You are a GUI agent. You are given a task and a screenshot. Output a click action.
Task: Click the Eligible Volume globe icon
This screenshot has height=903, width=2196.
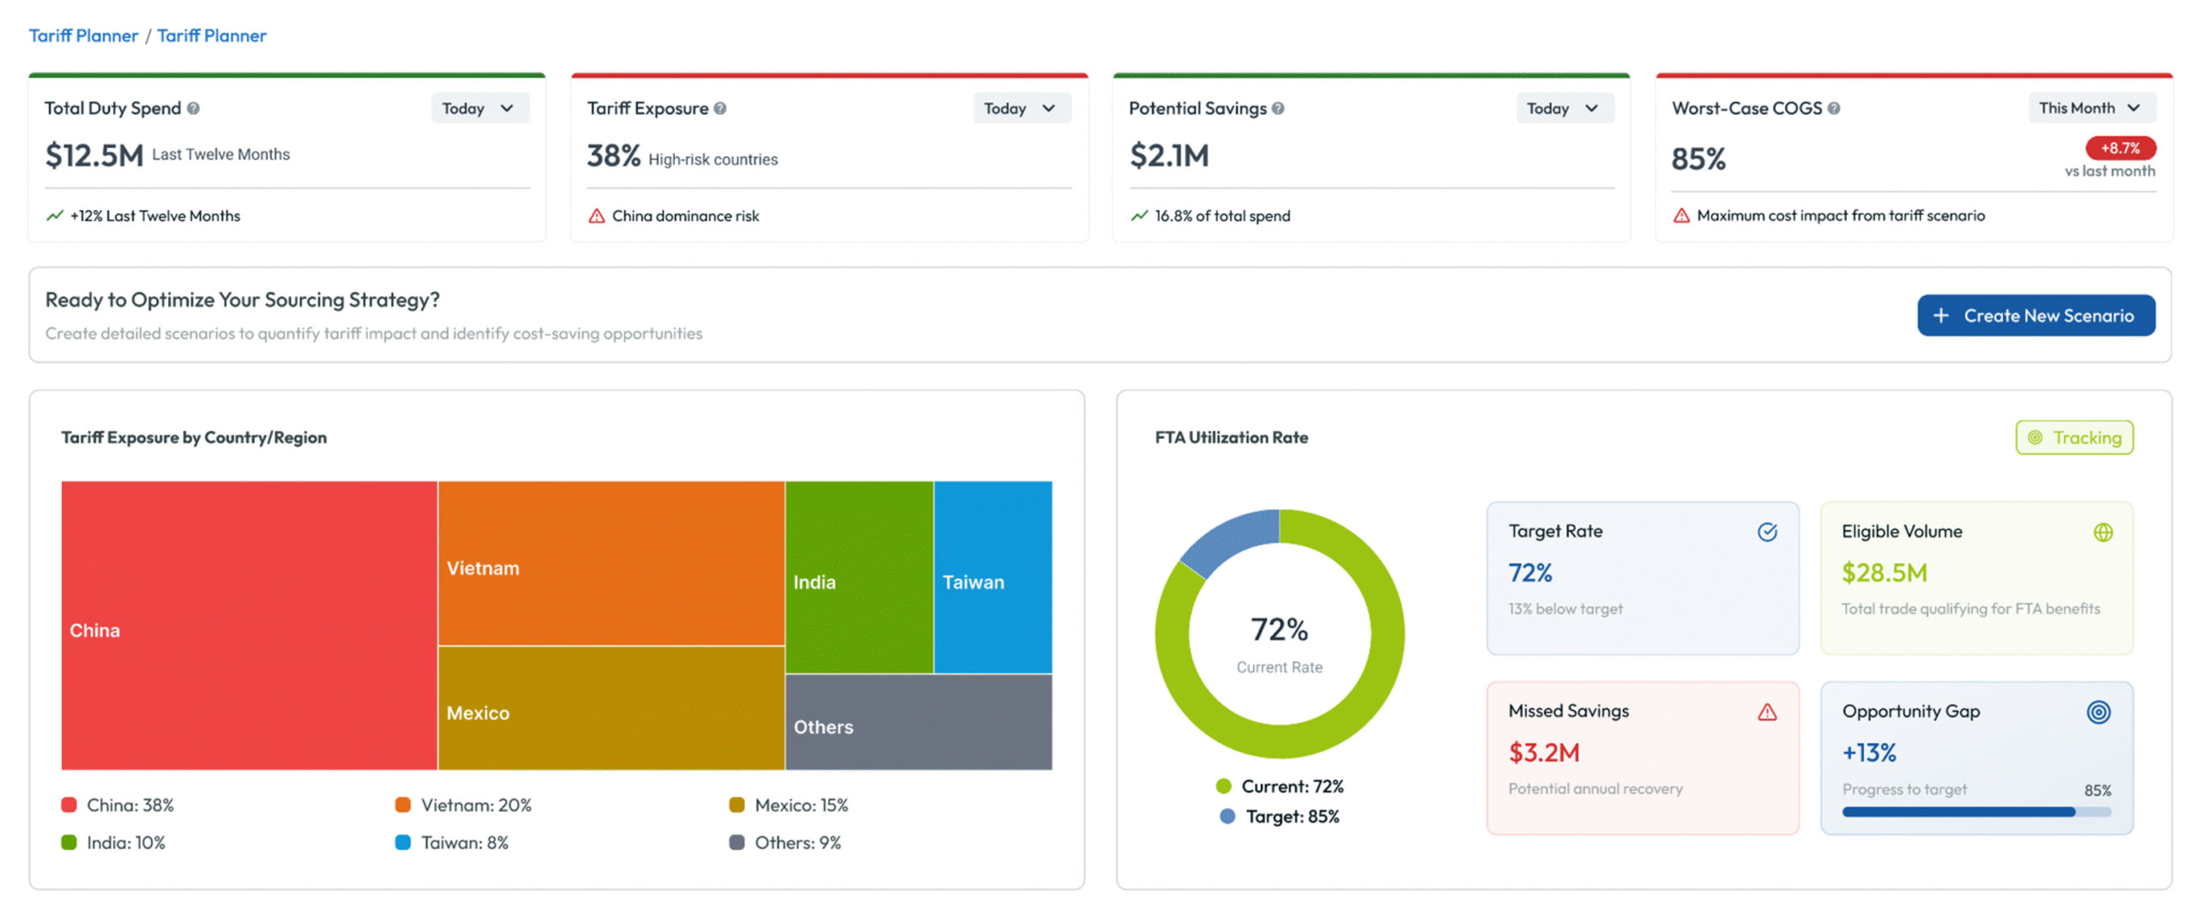pos(2102,532)
